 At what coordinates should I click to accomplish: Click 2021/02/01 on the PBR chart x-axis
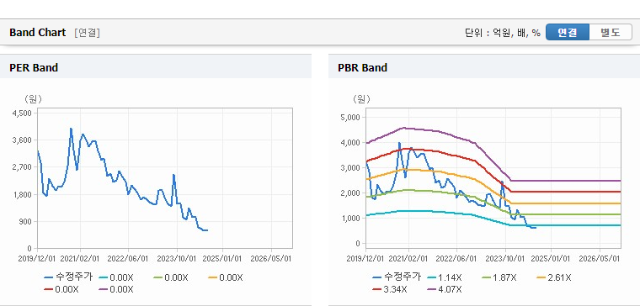(x=408, y=259)
